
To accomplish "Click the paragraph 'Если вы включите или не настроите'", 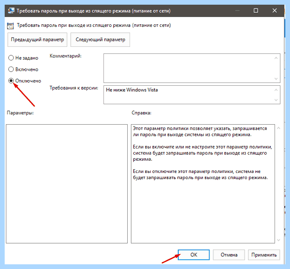I will [203, 153].
